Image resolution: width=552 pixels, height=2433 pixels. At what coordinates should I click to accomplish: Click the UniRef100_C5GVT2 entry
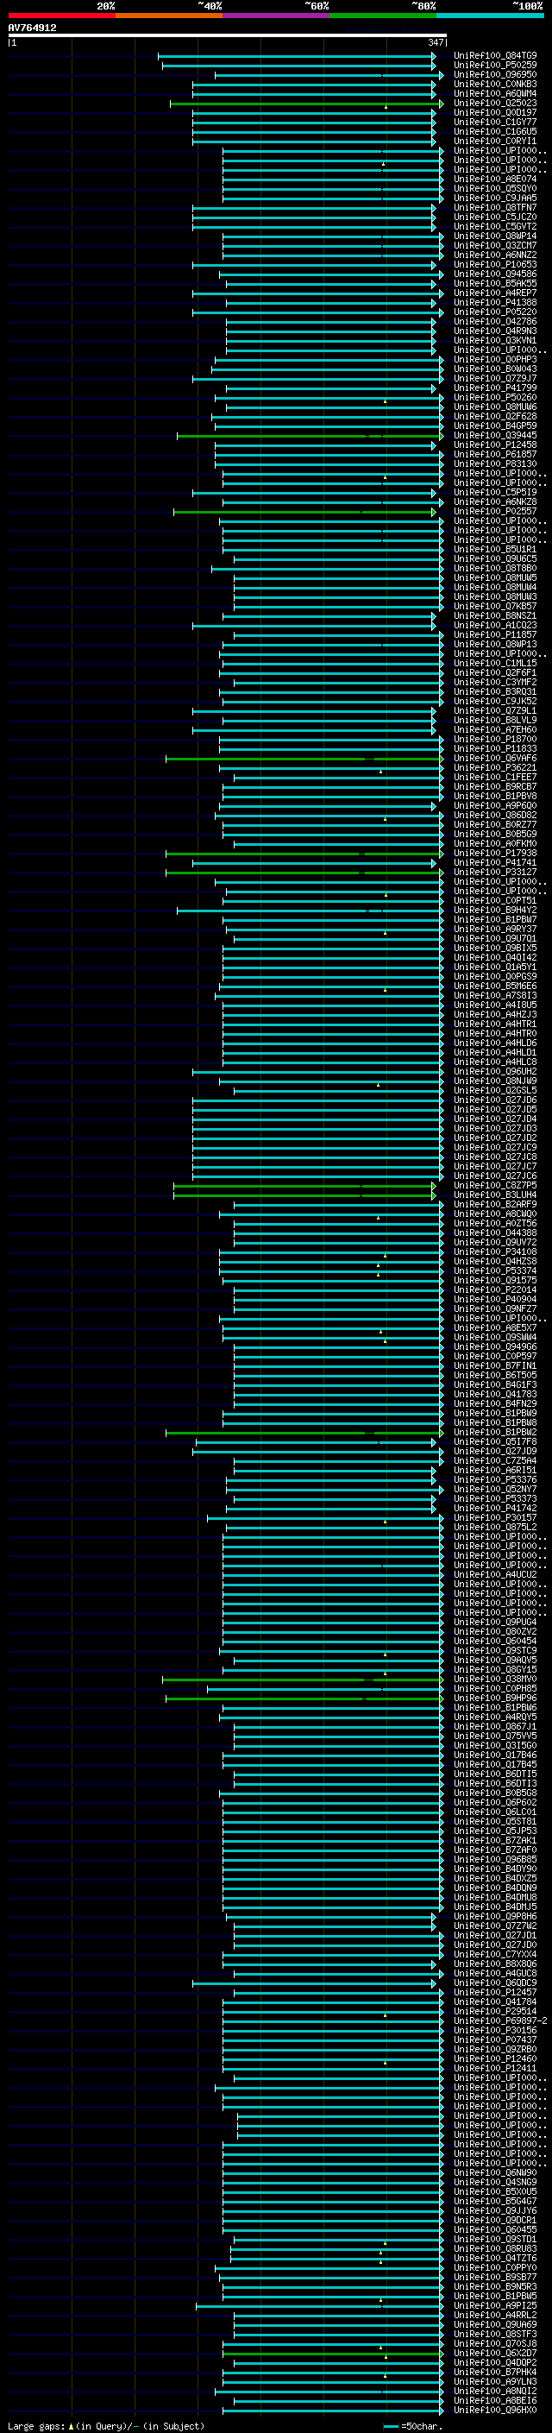[495, 227]
